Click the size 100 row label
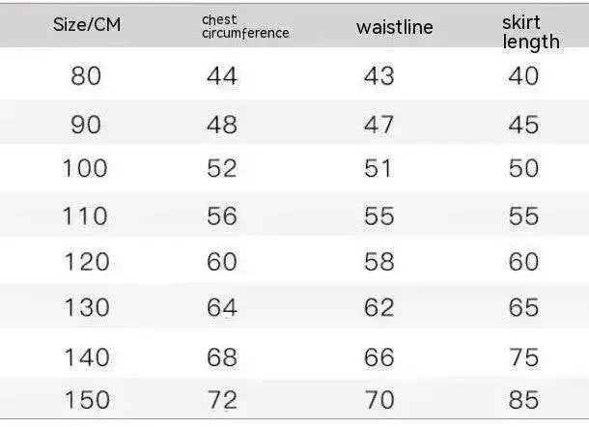Image resolution: width=589 pixels, height=427 pixels. click(x=86, y=169)
